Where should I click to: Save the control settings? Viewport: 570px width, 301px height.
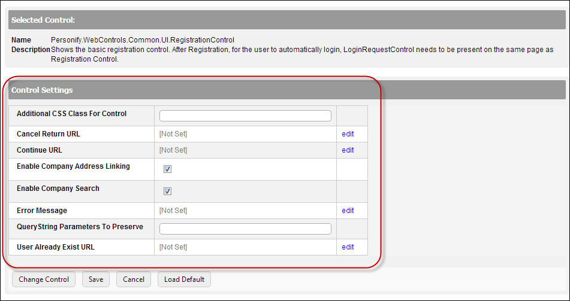coord(96,279)
